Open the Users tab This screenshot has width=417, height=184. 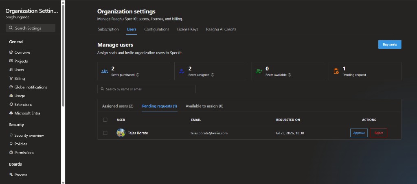tap(132, 29)
